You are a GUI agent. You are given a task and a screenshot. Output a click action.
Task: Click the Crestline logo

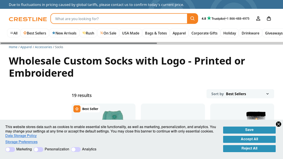pos(28,19)
